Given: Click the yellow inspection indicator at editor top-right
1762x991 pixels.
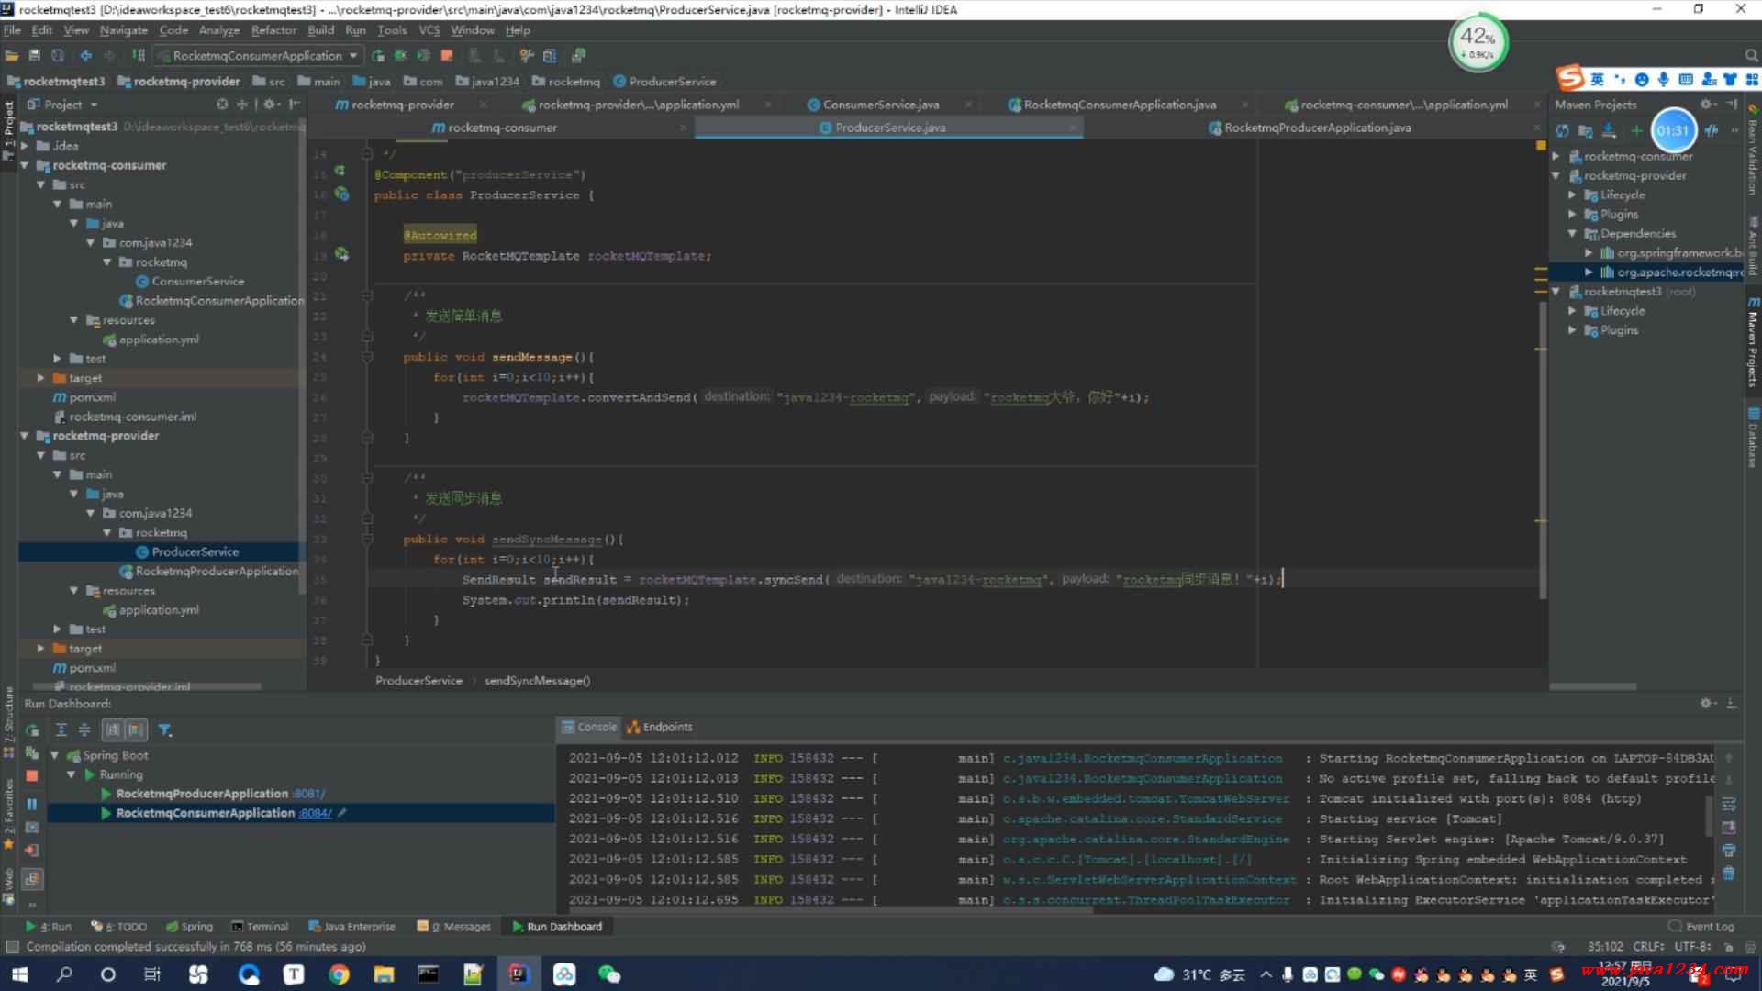Looking at the screenshot, I should coord(1541,145).
